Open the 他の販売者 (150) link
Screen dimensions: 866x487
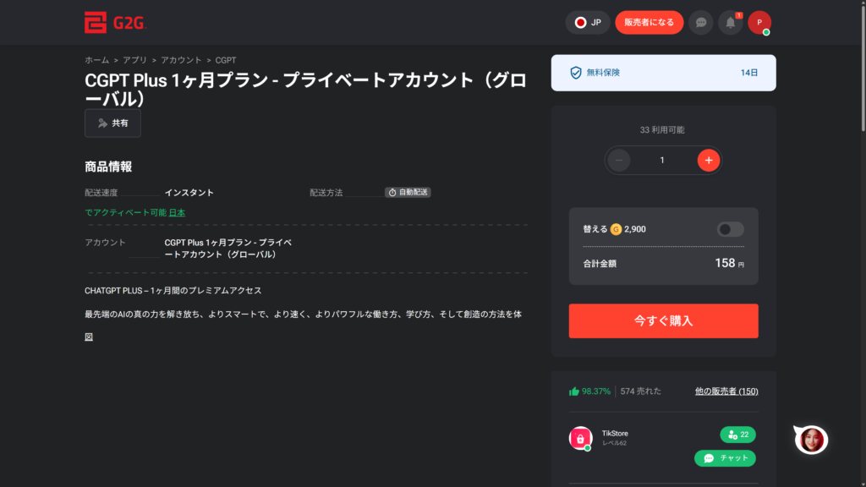point(726,391)
